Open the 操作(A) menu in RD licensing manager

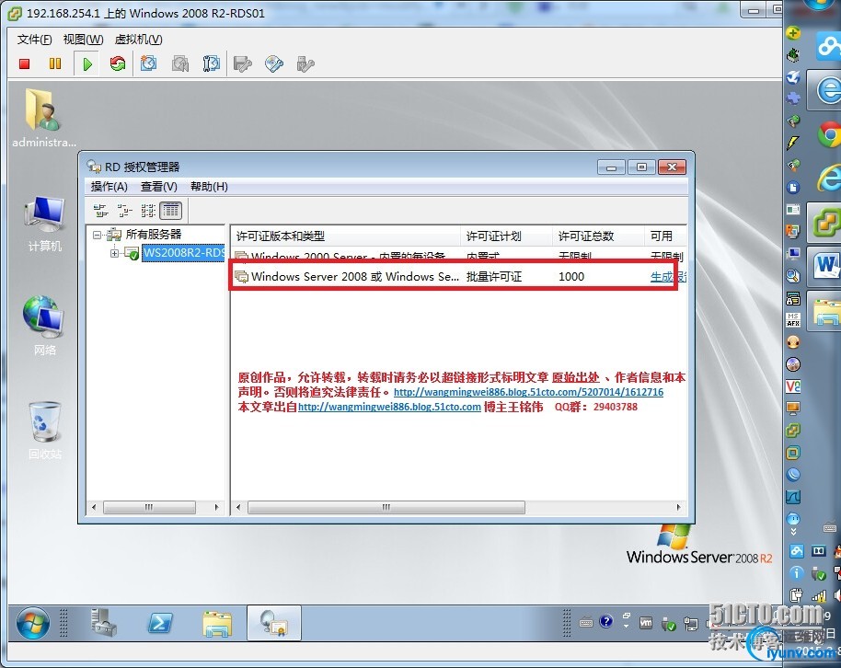(109, 186)
